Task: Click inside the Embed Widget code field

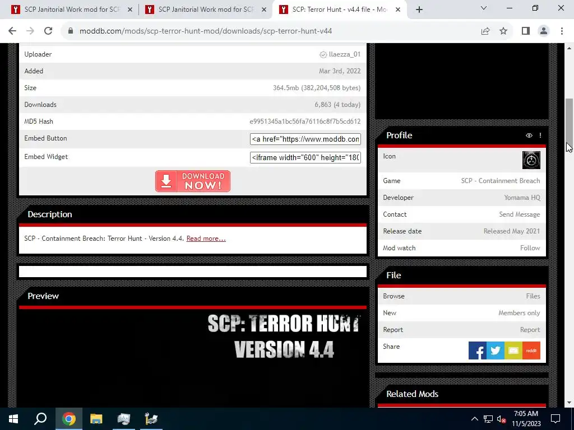Action: (305, 157)
